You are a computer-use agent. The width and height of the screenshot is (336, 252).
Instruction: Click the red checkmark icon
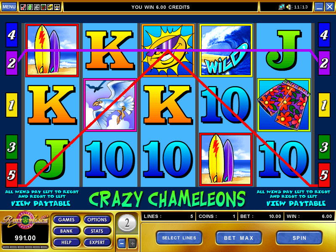24,7
